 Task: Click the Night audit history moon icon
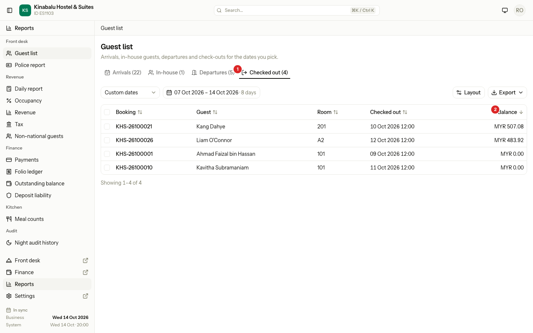pos(9,243)
